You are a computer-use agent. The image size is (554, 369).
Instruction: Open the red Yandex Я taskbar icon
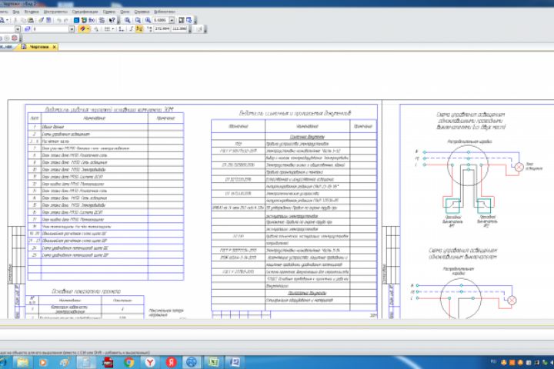(x=172, y=362)
